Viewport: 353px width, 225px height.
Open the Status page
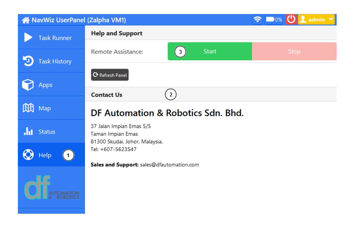51,132
